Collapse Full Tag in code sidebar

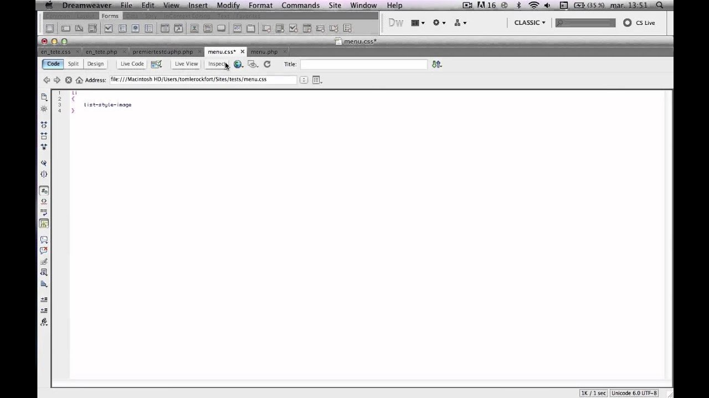coord(44,124)
